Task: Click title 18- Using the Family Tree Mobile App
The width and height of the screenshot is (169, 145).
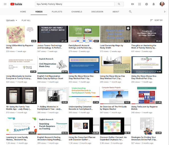Action: [18, 108]
